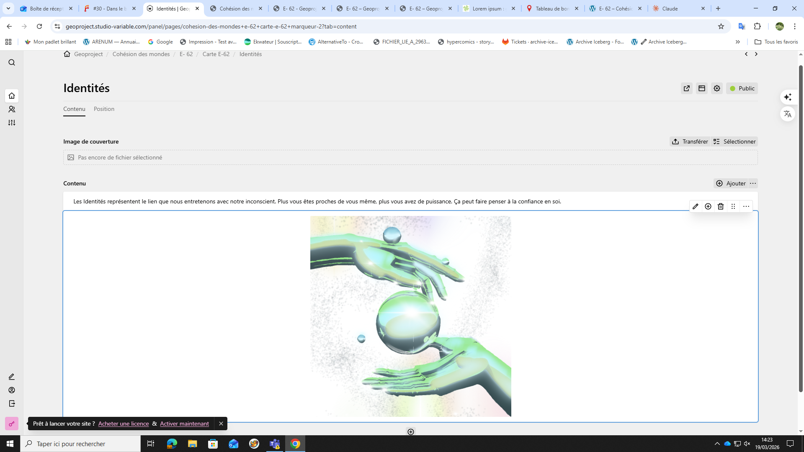The height and width of the screenshot is (452, 804).
Task: Open page settings gear icon
Action: coord(717,88)
